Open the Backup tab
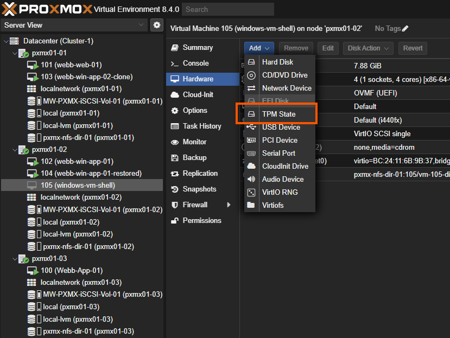This screenshot has width=450, height=338. click(x=202, y=158)
